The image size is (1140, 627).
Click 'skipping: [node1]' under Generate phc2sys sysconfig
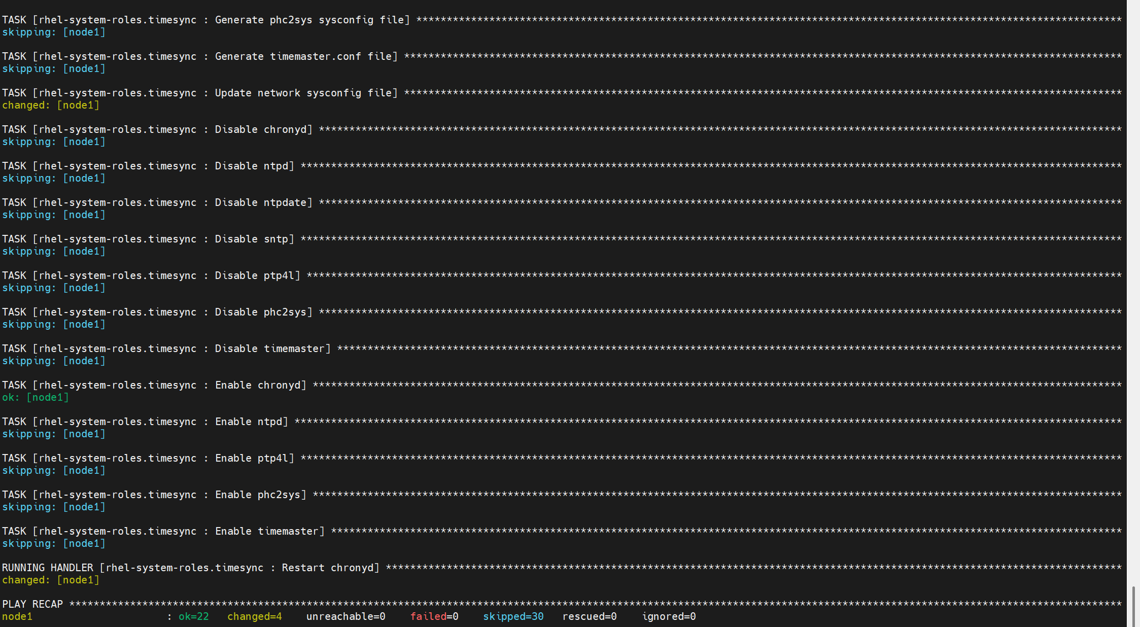click(x=54, y=32)
